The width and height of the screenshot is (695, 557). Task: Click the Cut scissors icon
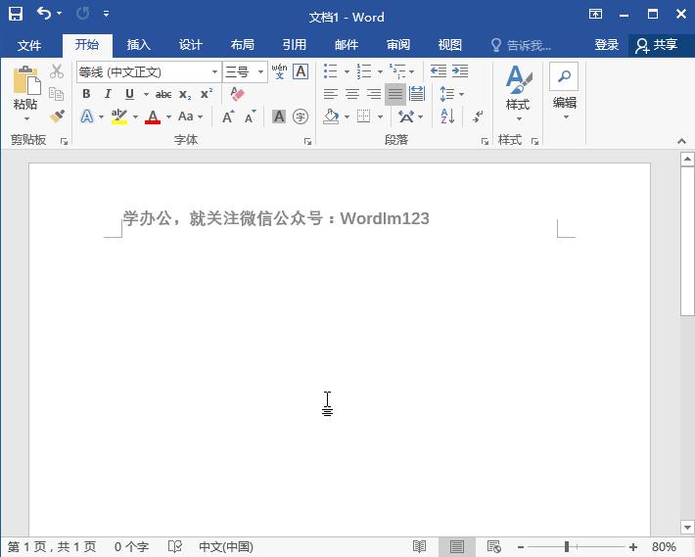click(x=57, y=70)
